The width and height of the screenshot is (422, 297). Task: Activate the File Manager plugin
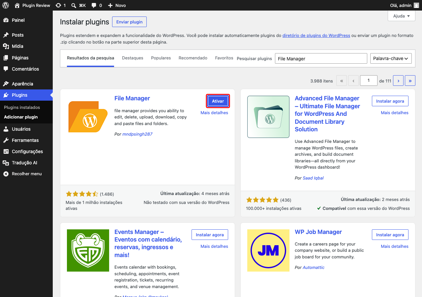[x=218, y=101]
